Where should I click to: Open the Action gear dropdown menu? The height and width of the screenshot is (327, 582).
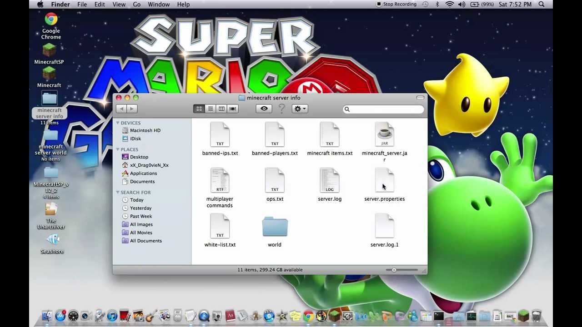pos(300,109)
